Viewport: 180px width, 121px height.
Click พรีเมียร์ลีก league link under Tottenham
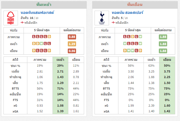tap(122, 23)
